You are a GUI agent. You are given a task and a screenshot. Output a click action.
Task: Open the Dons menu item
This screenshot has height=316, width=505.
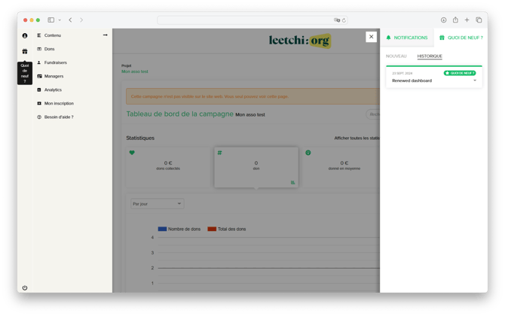[x=49, y=49]
